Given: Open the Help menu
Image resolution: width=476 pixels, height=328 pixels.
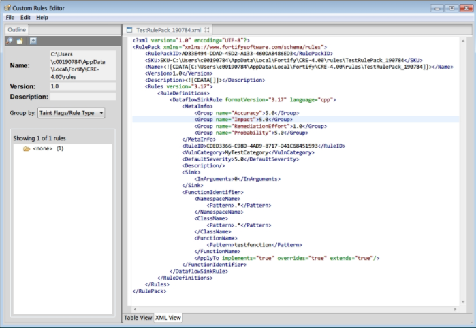Looking at the screenshot, I should 42,17.
